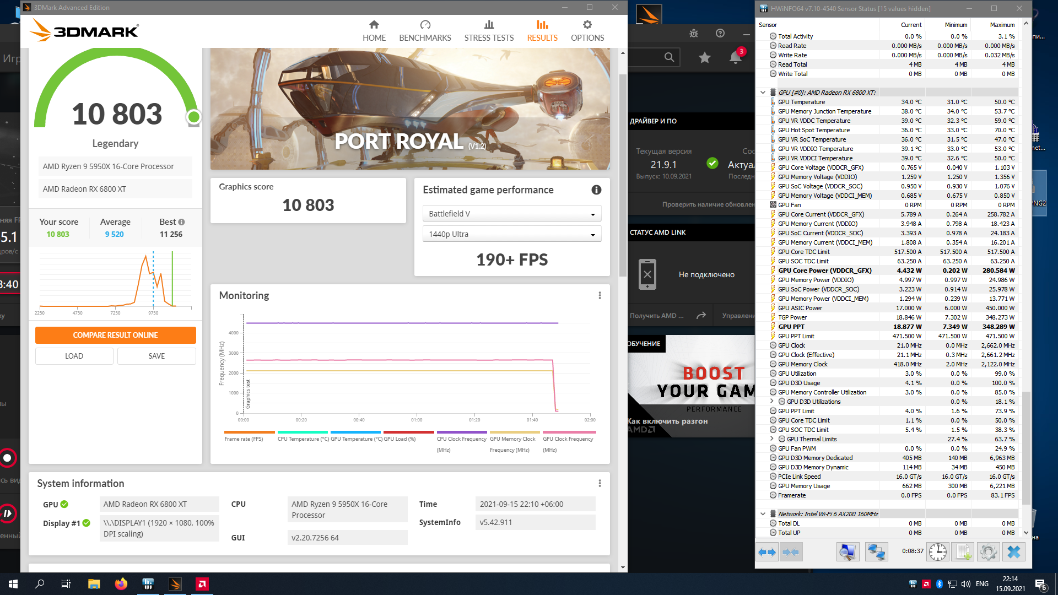Toggle the GPU Memory Clock graph legend
This screenshot has width=1058, height=595.
512,439
